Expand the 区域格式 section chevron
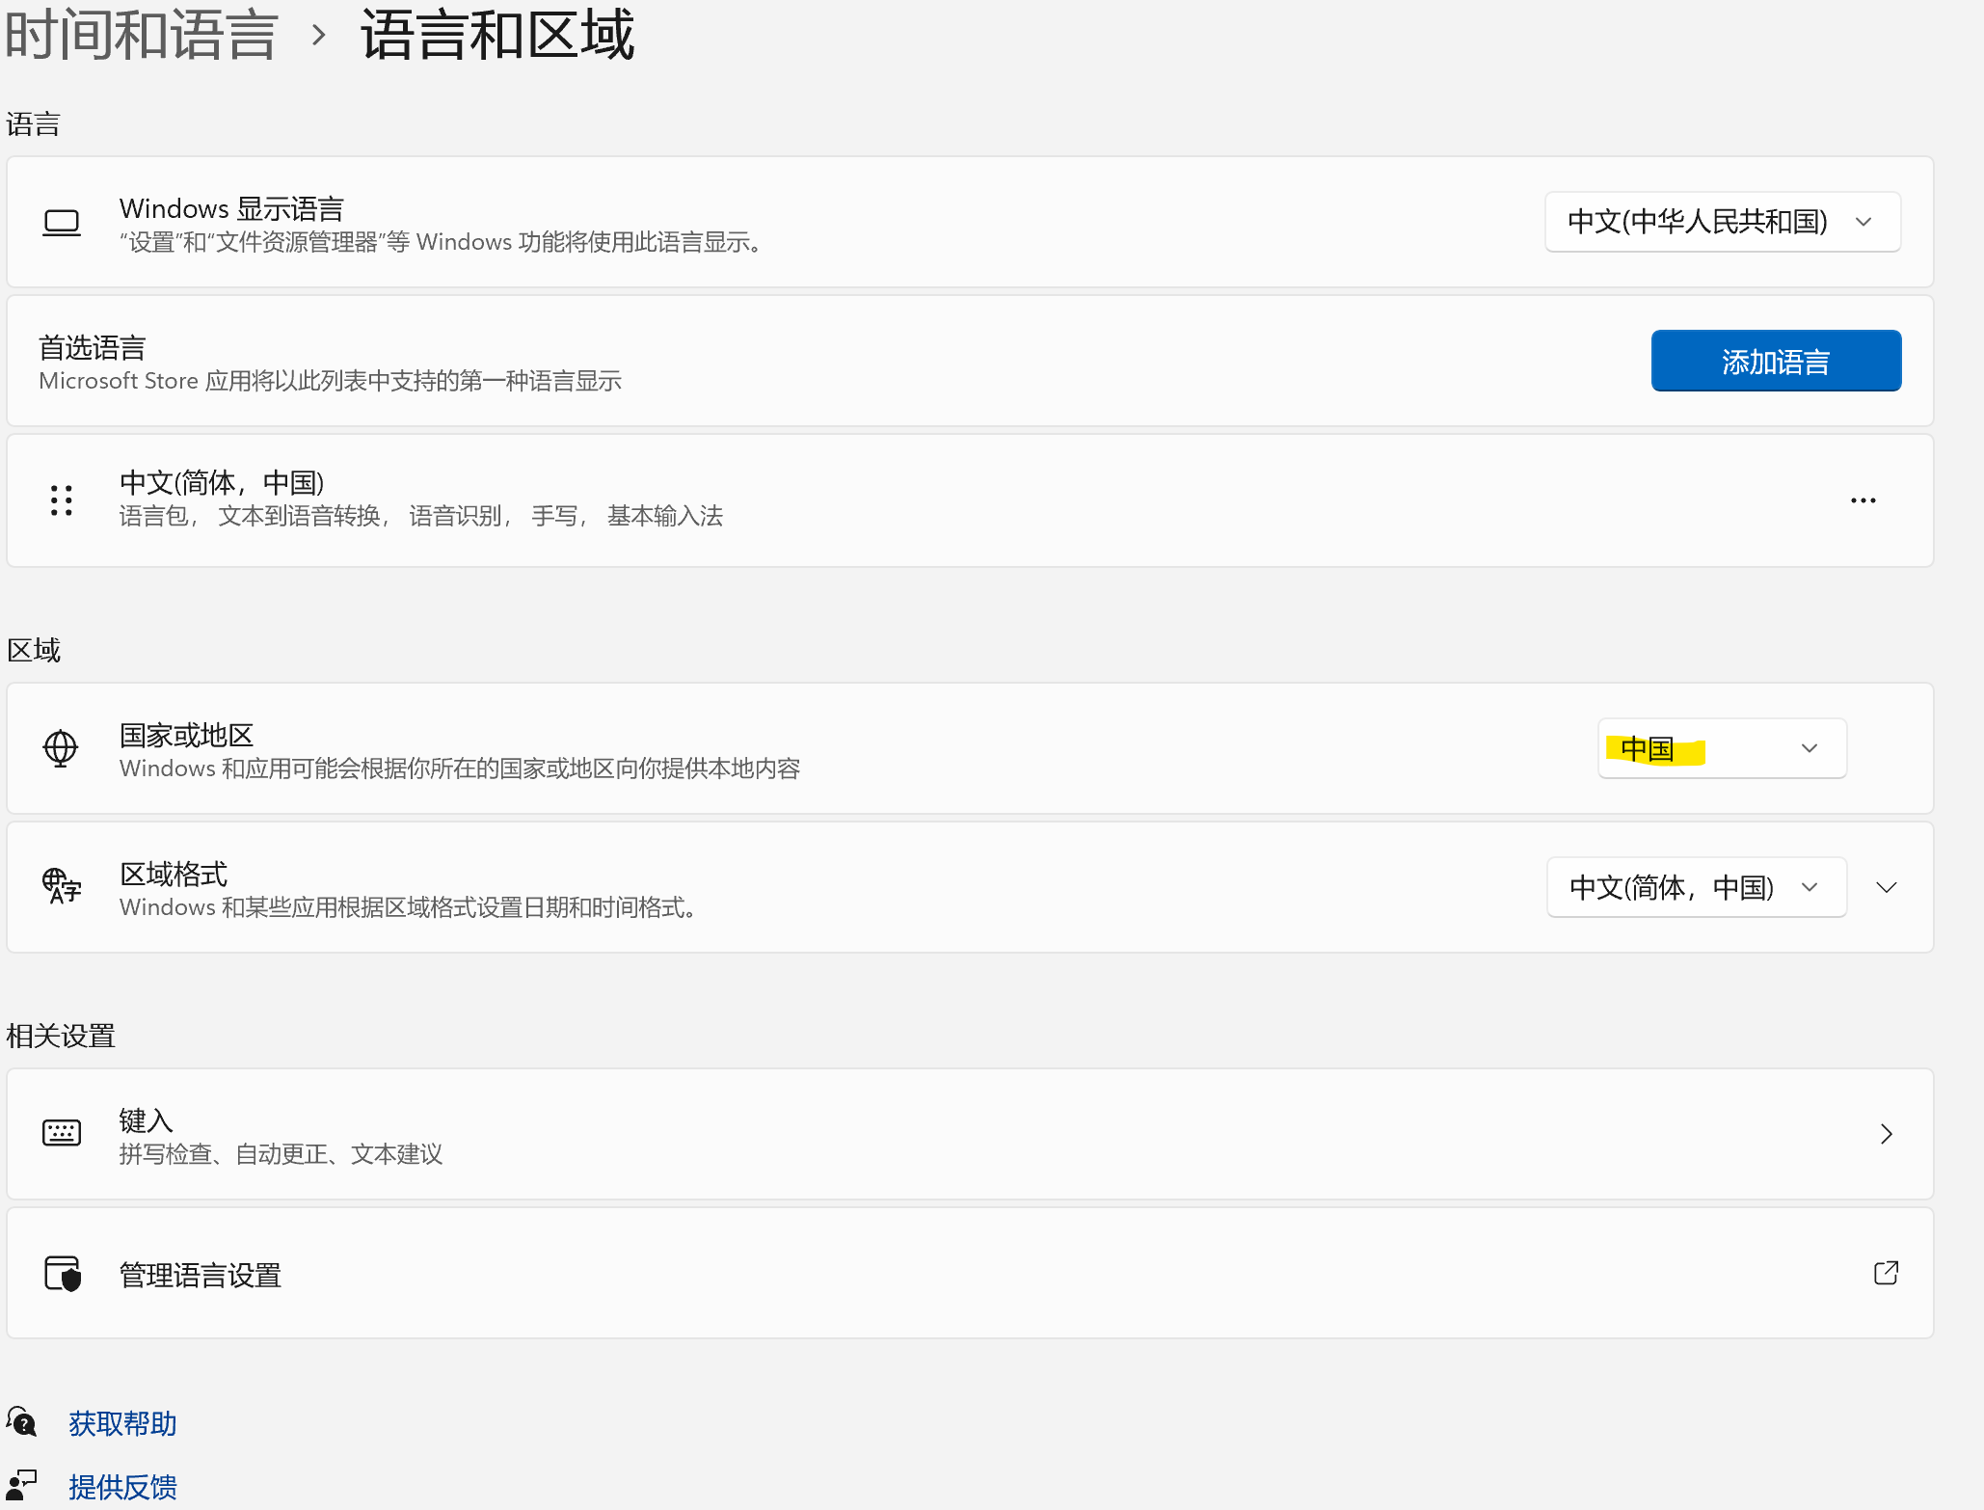Screen dimensions: 1984x1510 1886,887
